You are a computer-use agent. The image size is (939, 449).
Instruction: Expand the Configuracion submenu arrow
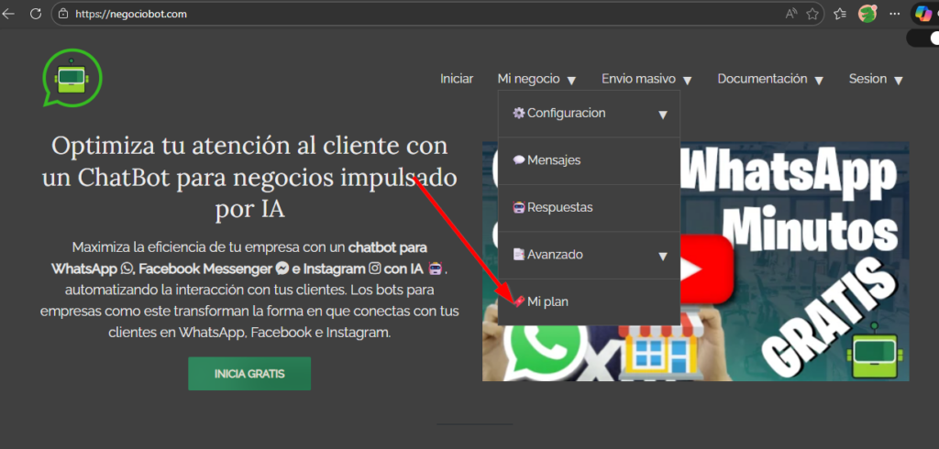tap(662, 115)
